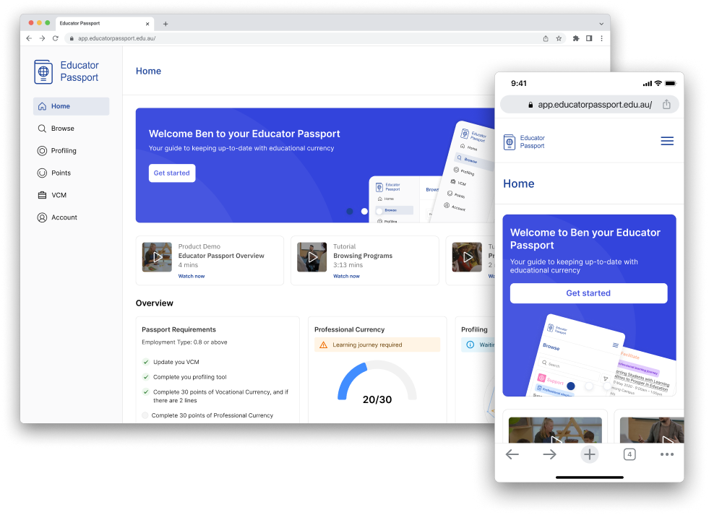Screen dimensions: 709x515
Task: Open the browser extensions puzzle icon
Action: point(576,38)
